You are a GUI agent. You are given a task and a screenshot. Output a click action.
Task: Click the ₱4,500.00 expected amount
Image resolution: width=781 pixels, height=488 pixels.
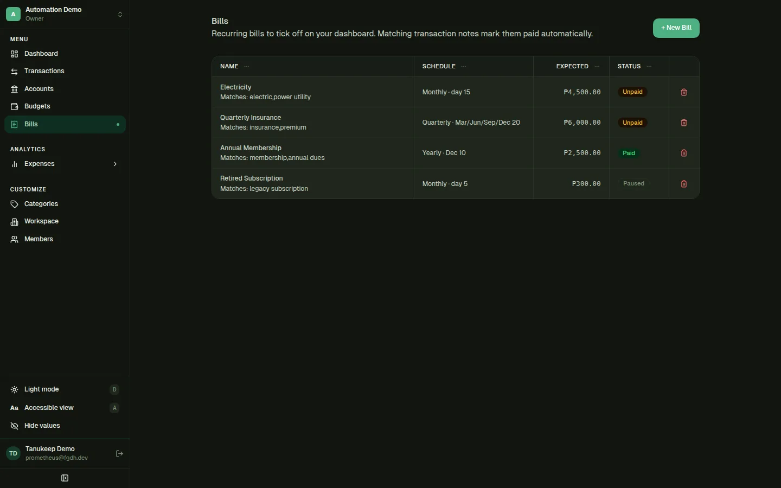pos(582,93)
